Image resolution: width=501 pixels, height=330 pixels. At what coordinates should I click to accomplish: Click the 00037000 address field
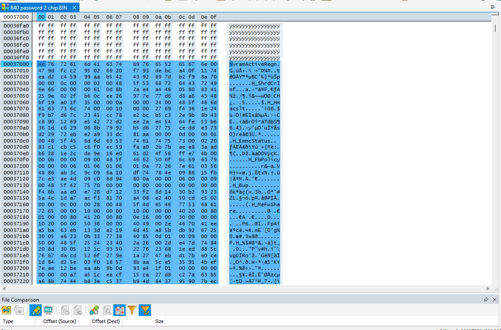pyautogui.click(x=16, y=17)
